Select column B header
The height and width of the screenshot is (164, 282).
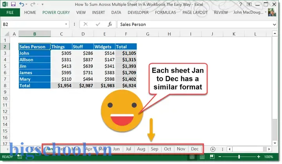tap(34, 34)
